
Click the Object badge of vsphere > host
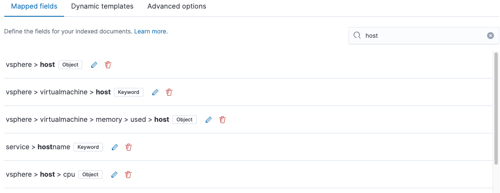pos(71,65)
